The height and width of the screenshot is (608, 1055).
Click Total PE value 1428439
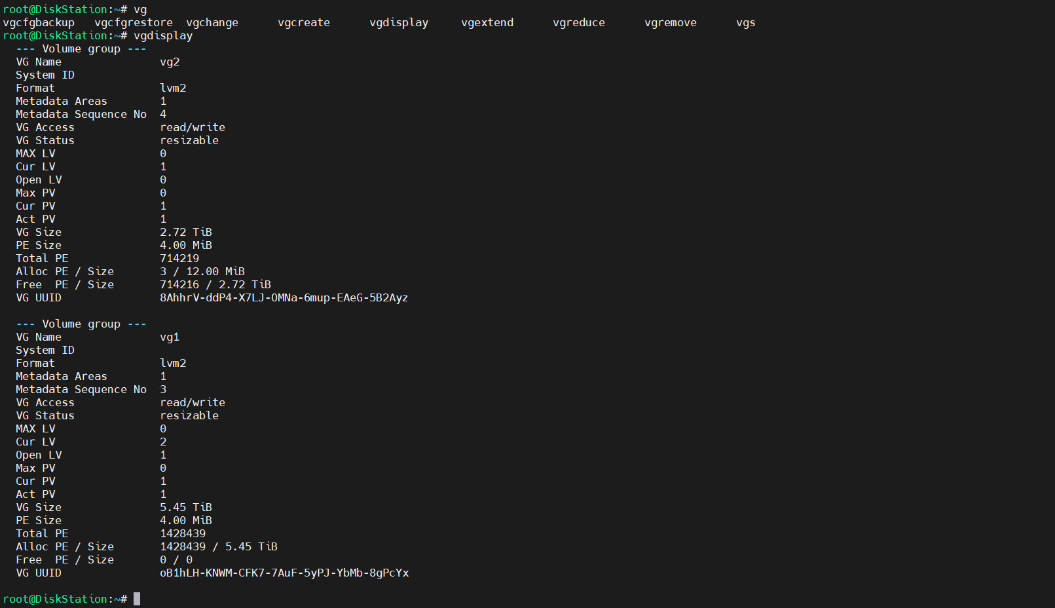183,533
